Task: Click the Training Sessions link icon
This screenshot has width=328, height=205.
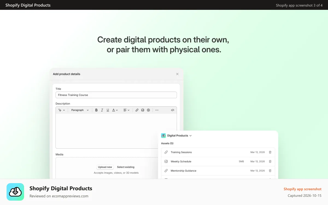Action: pyautogui.click(x=166, y=152)
